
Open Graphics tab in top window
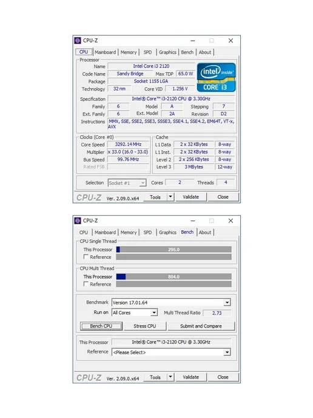[x=167, y=52]
